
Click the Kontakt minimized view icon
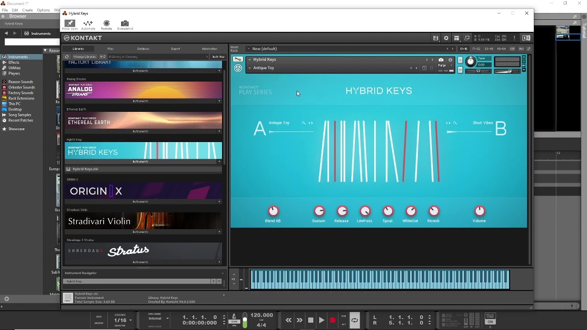[467, 38]
